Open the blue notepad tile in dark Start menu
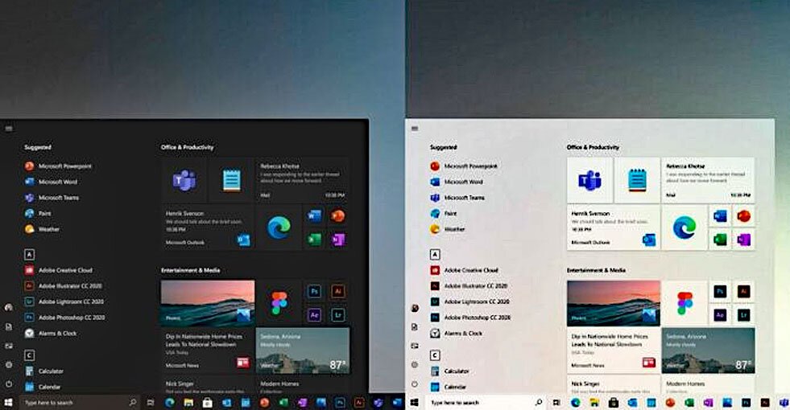Viewport: 790px width, 410px height. pos(231,180)
